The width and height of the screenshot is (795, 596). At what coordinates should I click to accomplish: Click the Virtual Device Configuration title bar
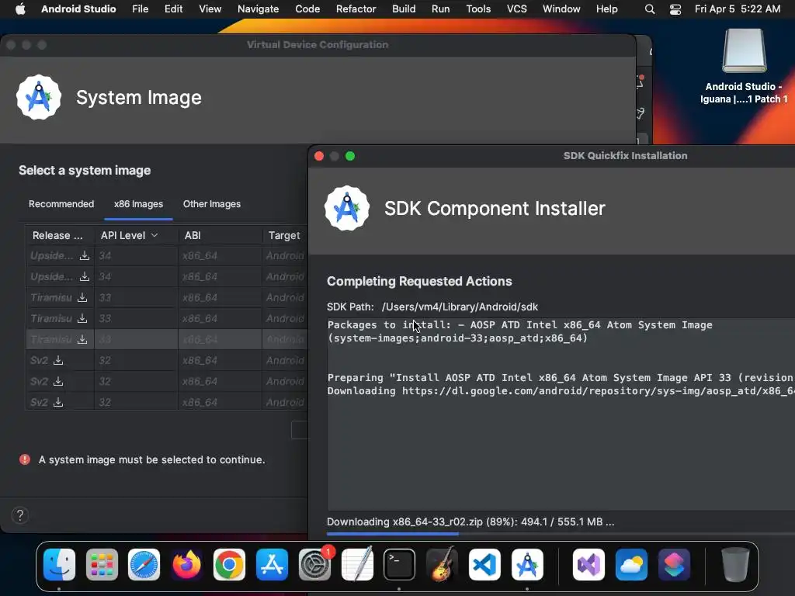click(x=318, y=44)
